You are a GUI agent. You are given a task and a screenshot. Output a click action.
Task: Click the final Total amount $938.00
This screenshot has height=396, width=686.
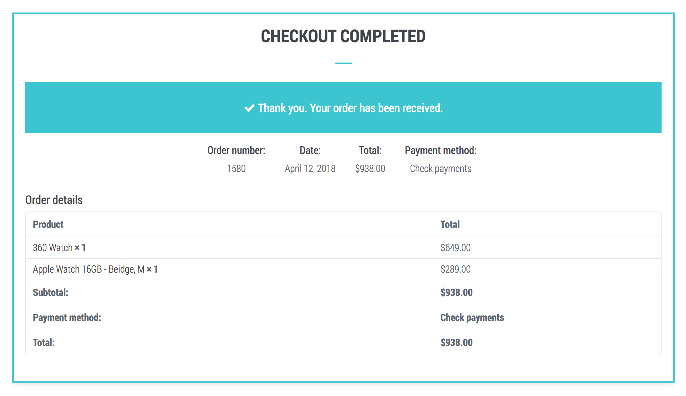[456, 342]
